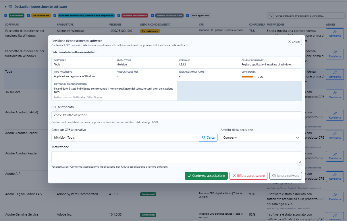Click the Prodotto CPE: digital editions cell
The image size is (347, 221).
[x=221, y=195]
